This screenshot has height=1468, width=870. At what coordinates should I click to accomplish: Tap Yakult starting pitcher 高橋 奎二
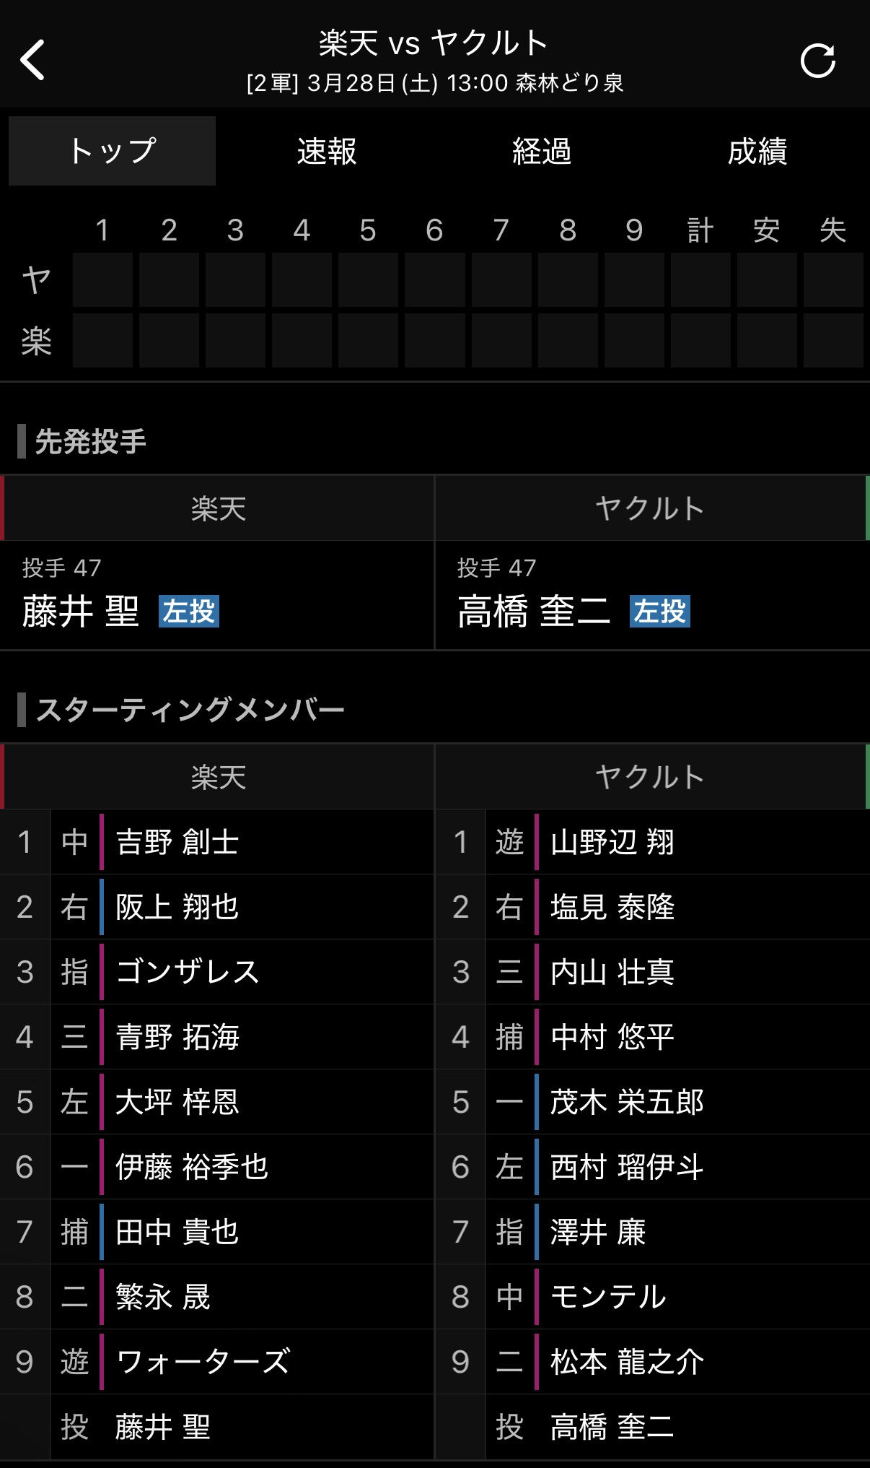(x=534, y=611)
